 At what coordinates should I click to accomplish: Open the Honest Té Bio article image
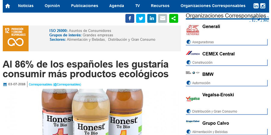coord(92,112)
